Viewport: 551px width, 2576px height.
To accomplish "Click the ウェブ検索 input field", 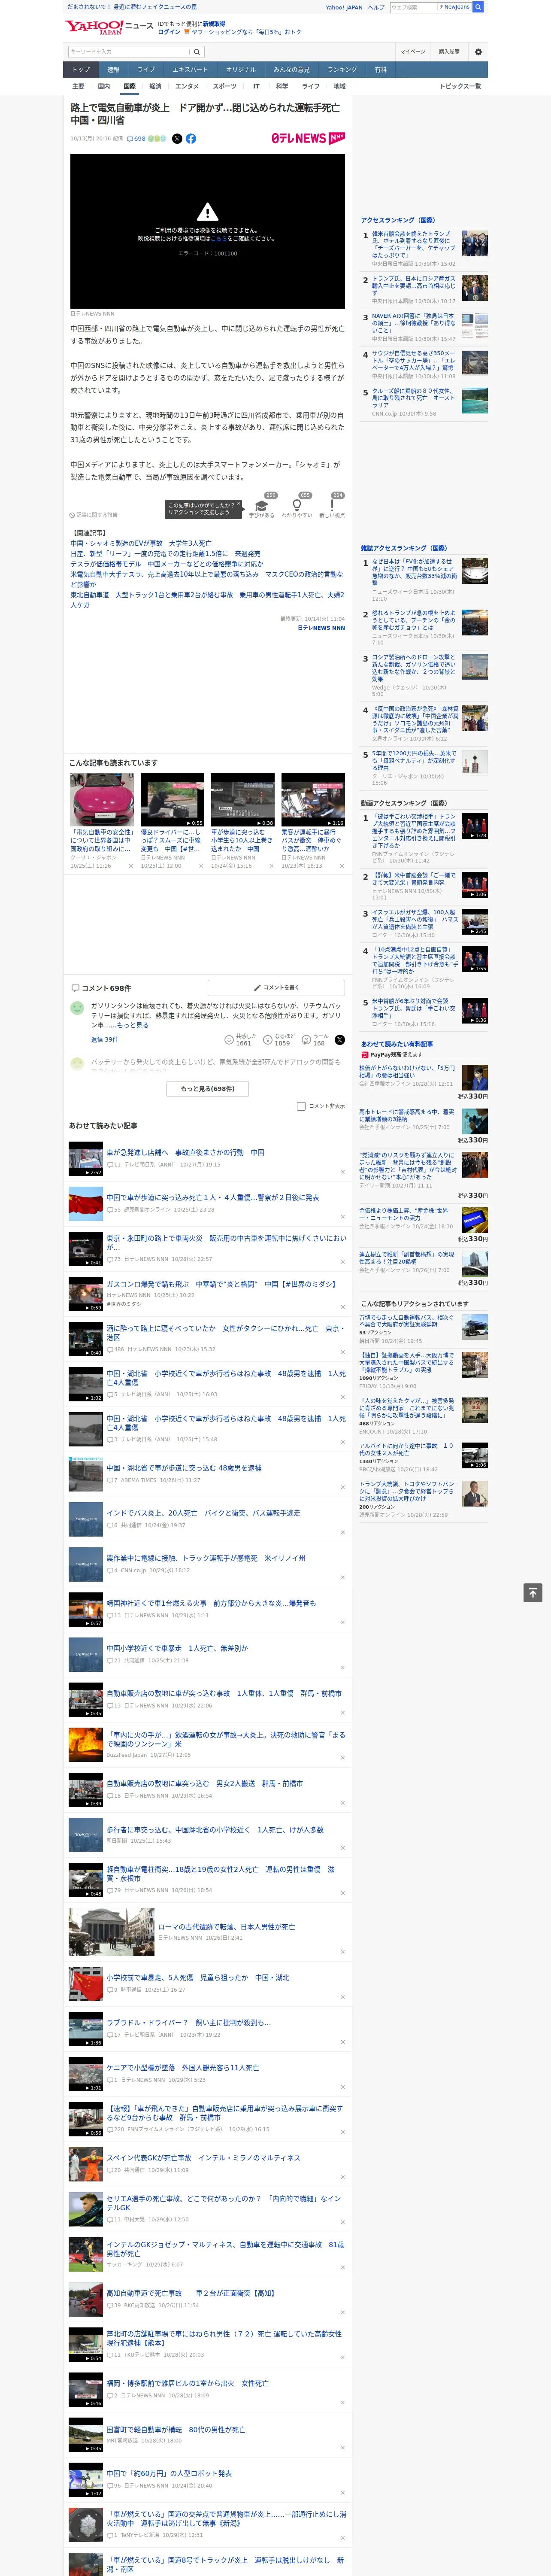I will click(414, 7).
